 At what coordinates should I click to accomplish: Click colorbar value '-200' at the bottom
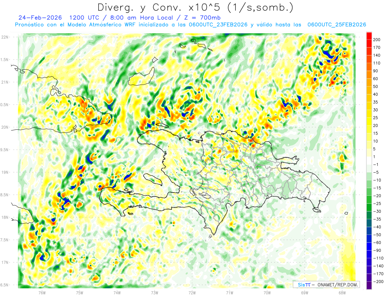[378, 281]
